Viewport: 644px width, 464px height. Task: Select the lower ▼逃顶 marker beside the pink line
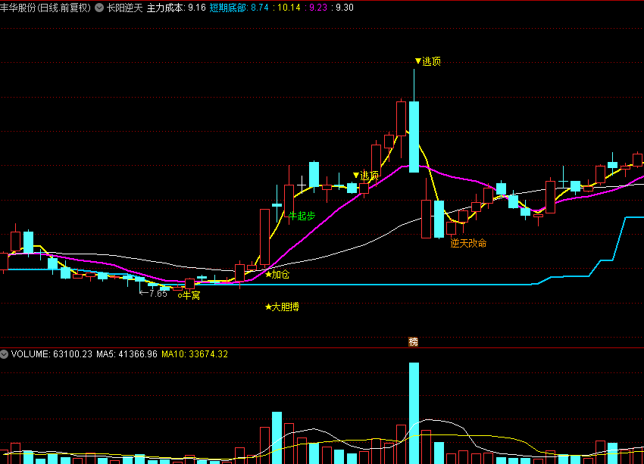pos(365,176)
